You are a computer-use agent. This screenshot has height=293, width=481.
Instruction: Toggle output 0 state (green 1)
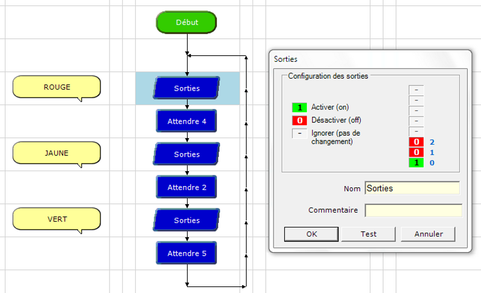point(416,163)
